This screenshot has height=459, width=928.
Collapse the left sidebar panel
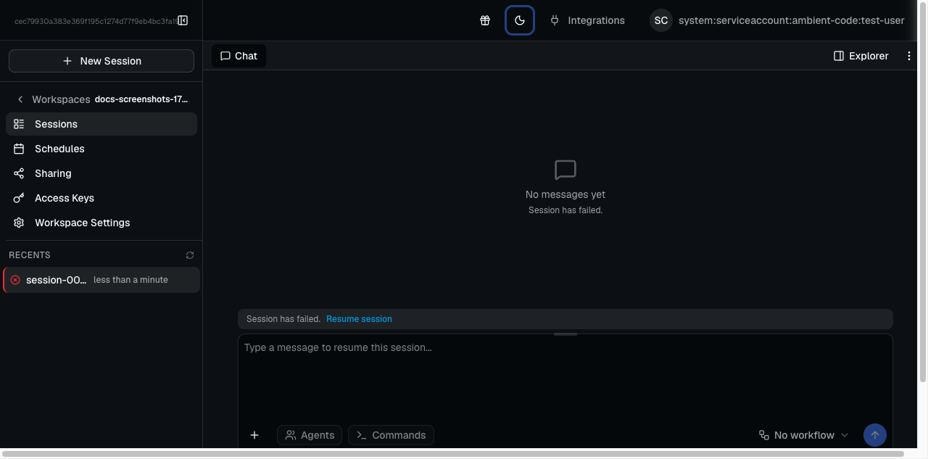click(x=183, y=20)
